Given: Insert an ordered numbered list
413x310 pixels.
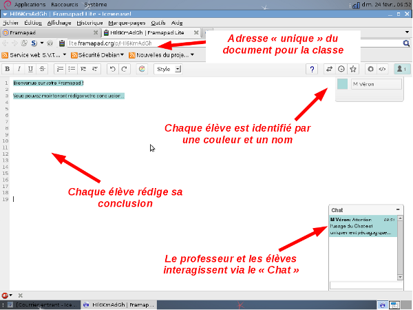Looking at the screenshot, I should pos(59,69).
